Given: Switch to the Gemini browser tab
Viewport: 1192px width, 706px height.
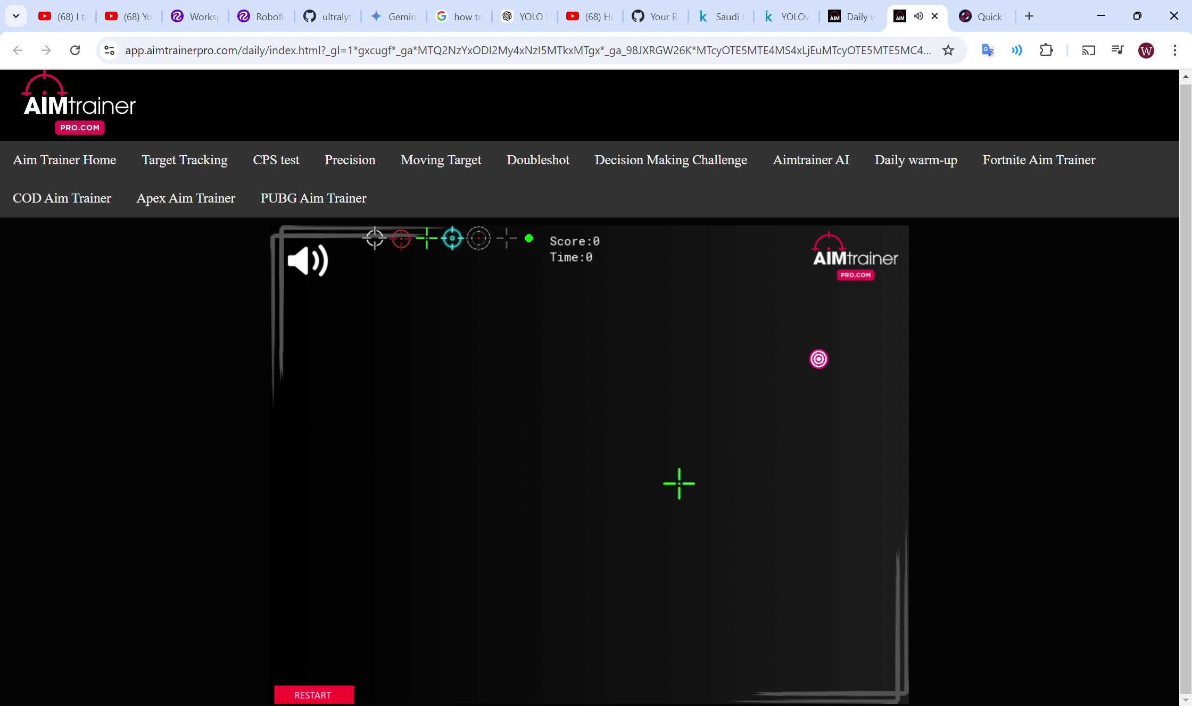Looking at the screenshot, I should (394, 16).
